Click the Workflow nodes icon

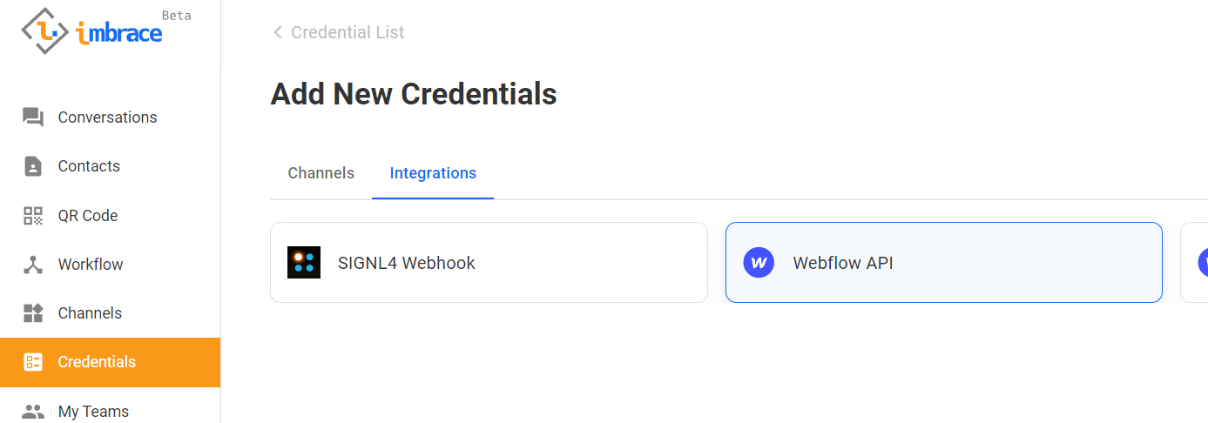(x=33, y=265)
